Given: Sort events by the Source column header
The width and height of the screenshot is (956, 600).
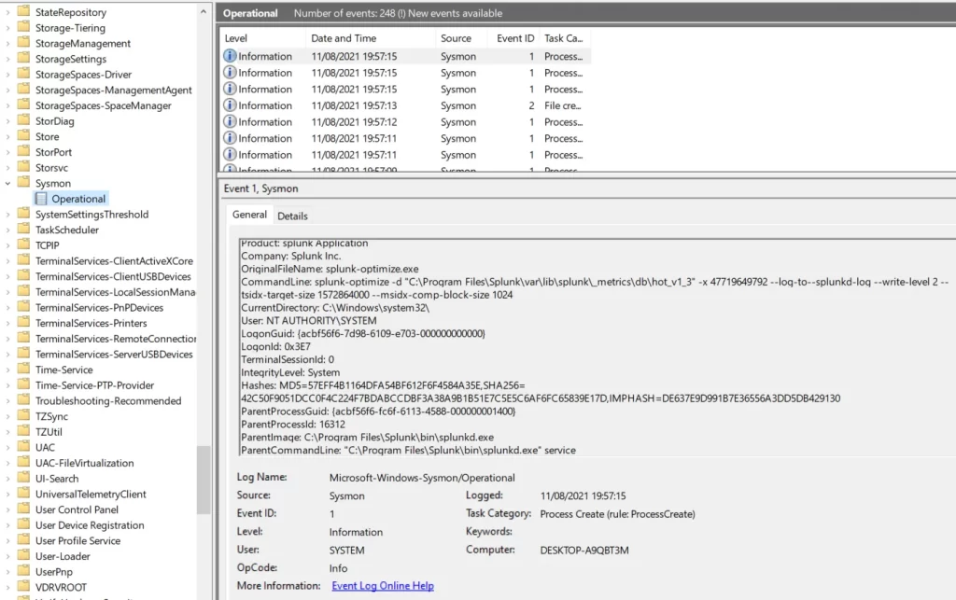Looking at the screenshot, I should tap(461, 37).
